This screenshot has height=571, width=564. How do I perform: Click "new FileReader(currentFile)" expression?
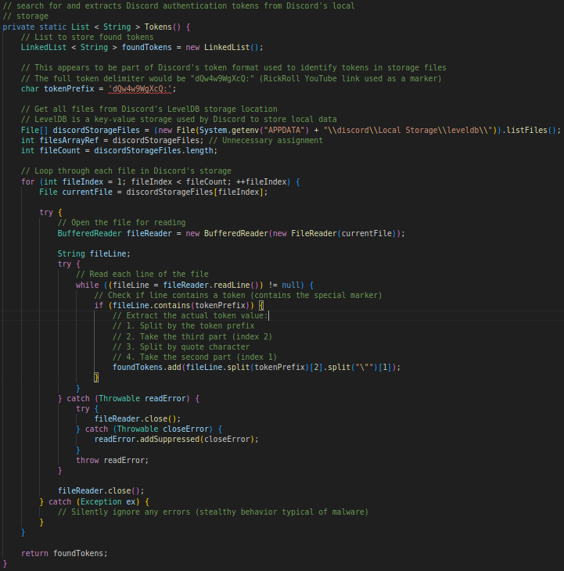pyautogui.click(x=334, y=233)
